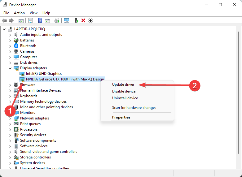Screen dimensions: 242x177
Task: Expand the System devices node
Action: pyautogui.click(x=10, y=163)
